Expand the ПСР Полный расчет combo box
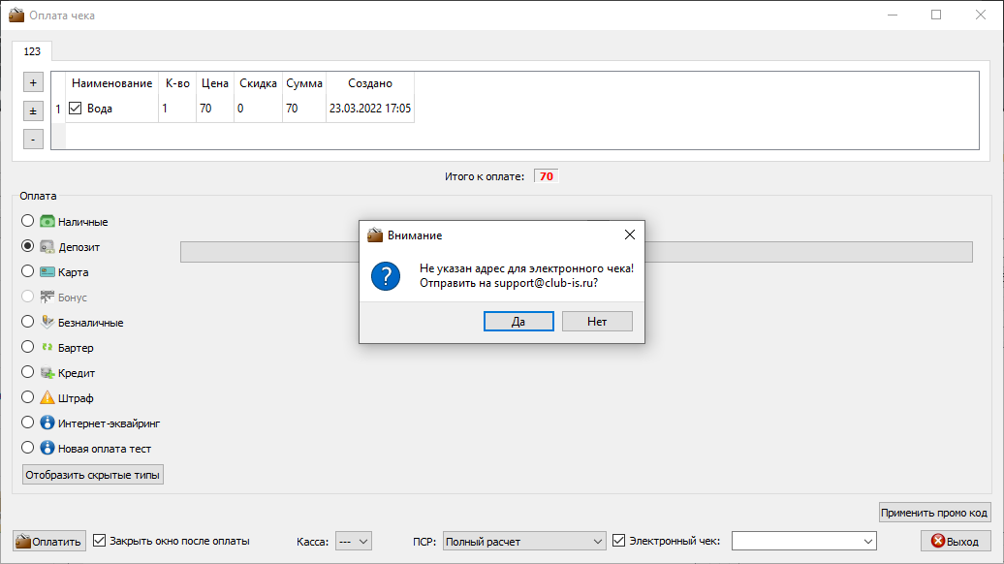1004x564 pixels. (x=523, y=542)
